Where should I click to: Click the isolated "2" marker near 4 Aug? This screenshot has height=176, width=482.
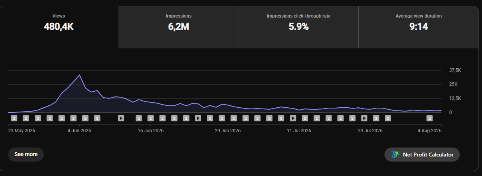coord(430,118)
